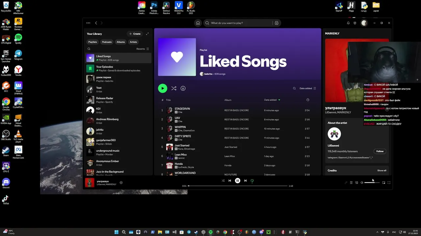Go back using the left arrow
The height and width of the screenshot is (236, 421).
tap(96, 23)
